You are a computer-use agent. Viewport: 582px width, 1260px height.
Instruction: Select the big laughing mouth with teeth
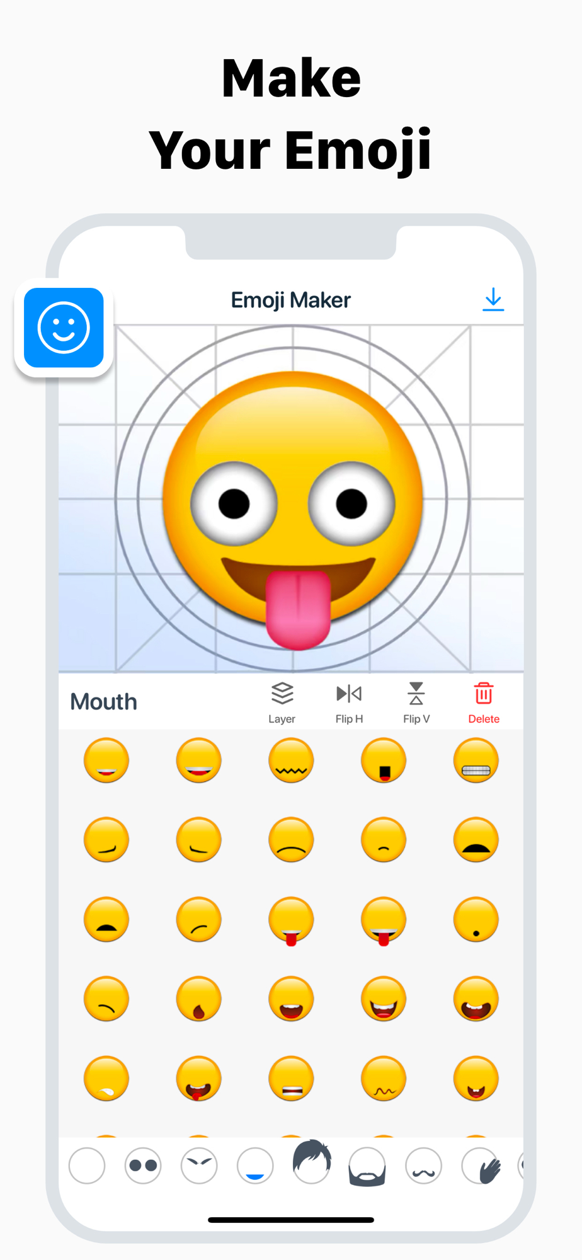coord(384,999)
